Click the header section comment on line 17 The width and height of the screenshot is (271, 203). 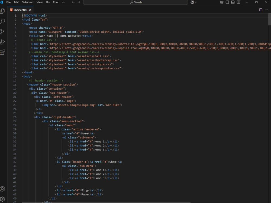coord(46,81)
